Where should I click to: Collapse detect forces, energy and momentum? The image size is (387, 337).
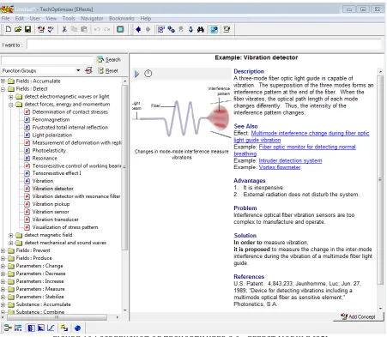(11, 105)
